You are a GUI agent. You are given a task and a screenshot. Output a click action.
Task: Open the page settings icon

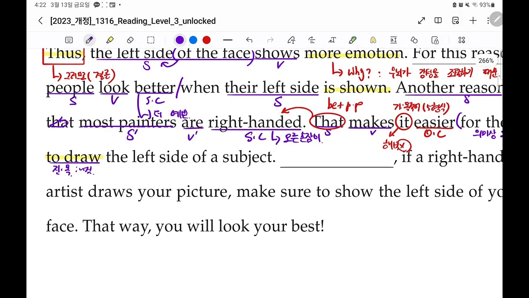(455, 21)
